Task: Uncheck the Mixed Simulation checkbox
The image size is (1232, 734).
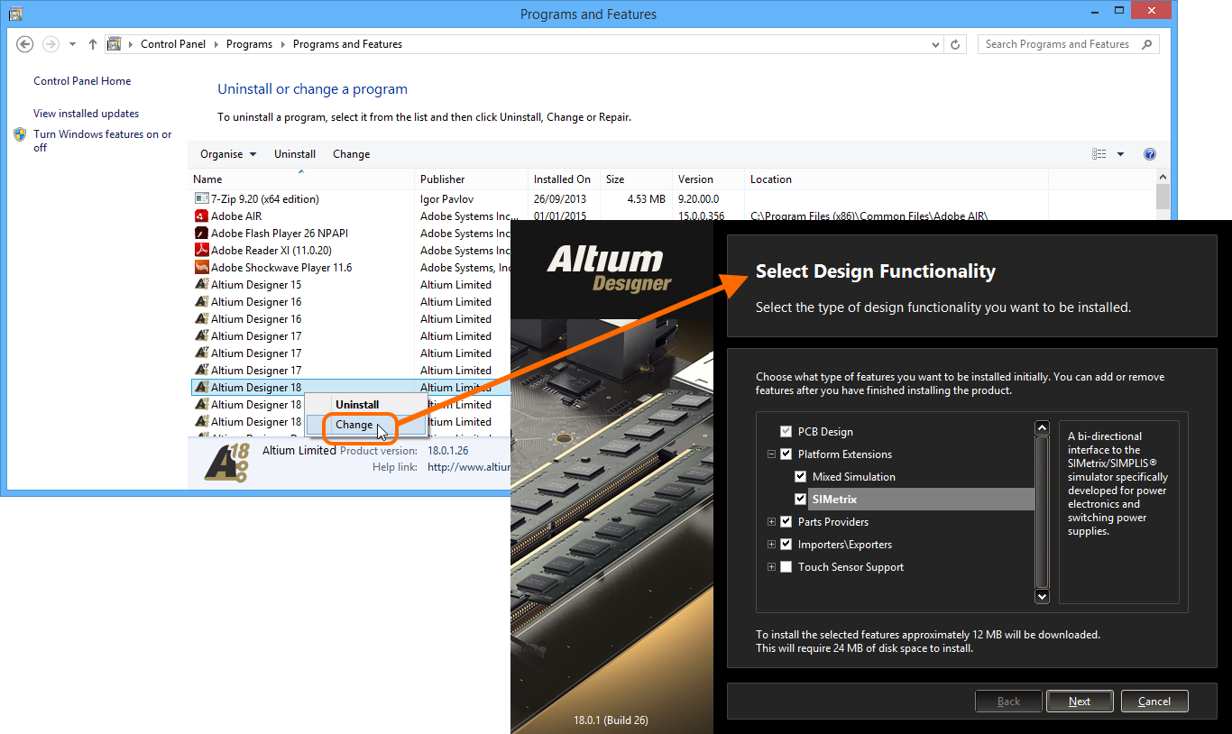Action: pyautogui.click(x=800, y=477)
